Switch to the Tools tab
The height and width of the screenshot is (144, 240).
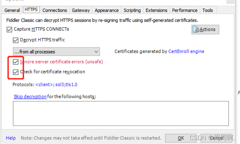click(x=208, y=10)
